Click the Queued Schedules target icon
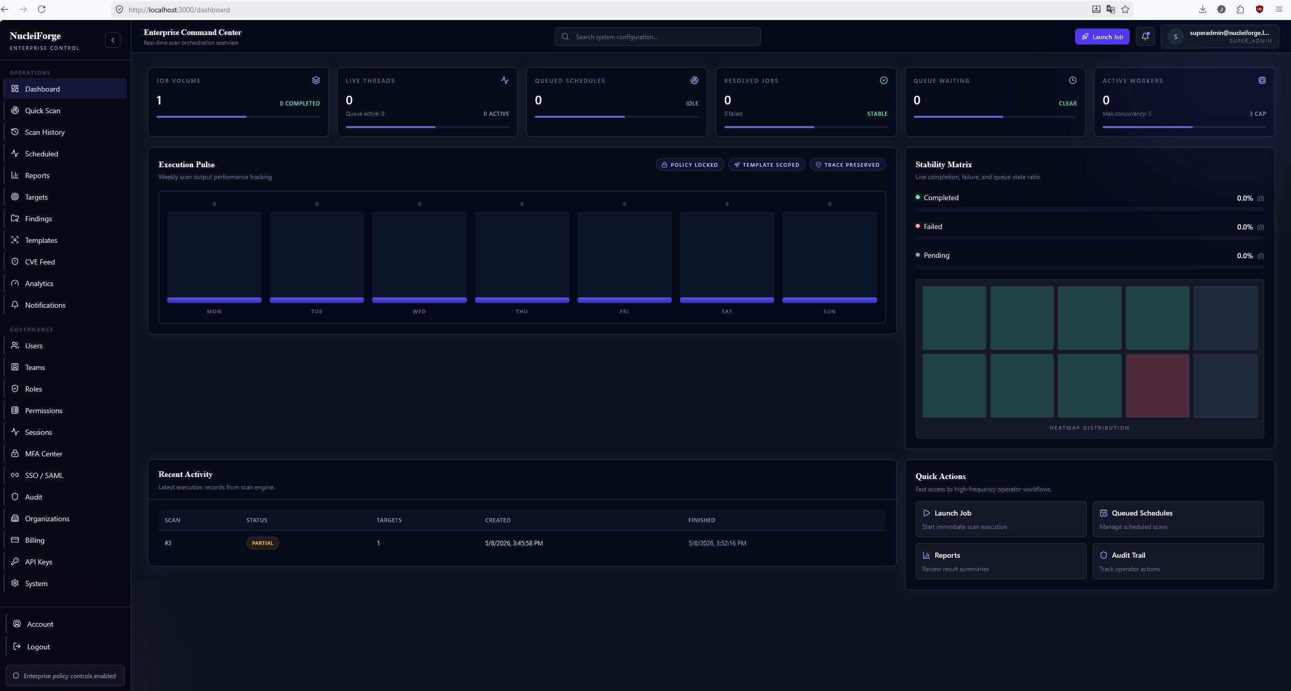Screen dimensions: 1291x691 click(x=694, y=80)
